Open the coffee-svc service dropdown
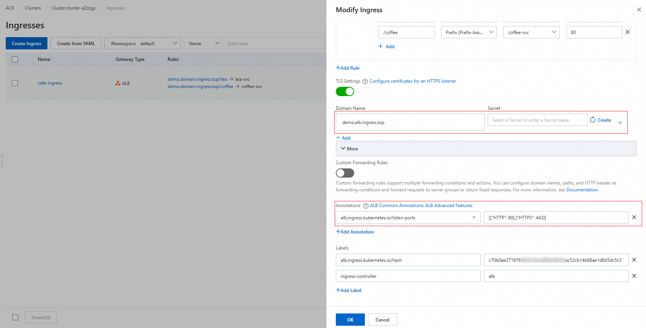 [531, 32]
